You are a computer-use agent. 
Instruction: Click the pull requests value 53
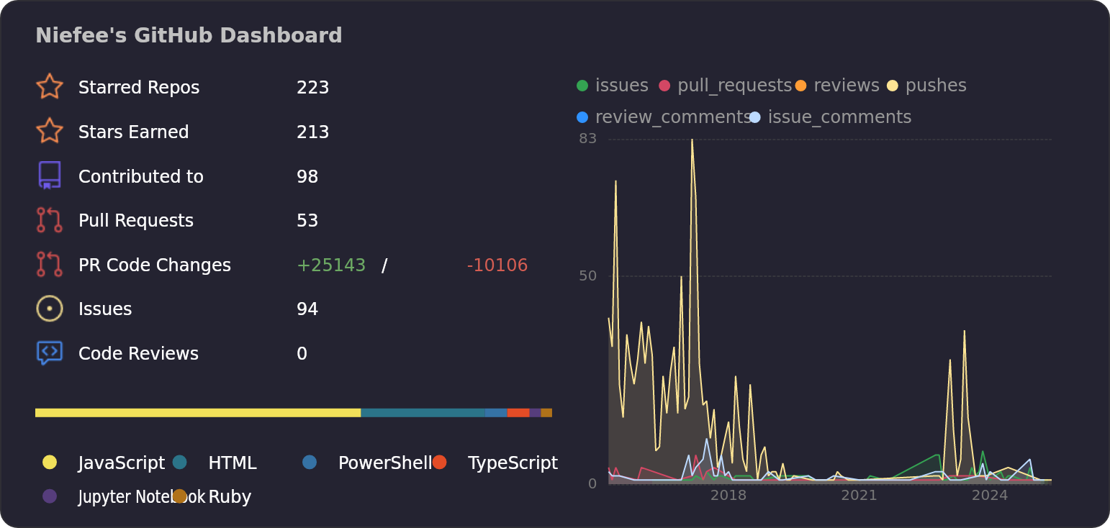(x=307, y=221)
